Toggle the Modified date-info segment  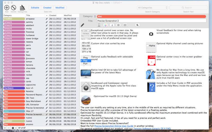[x=60, y=8]
